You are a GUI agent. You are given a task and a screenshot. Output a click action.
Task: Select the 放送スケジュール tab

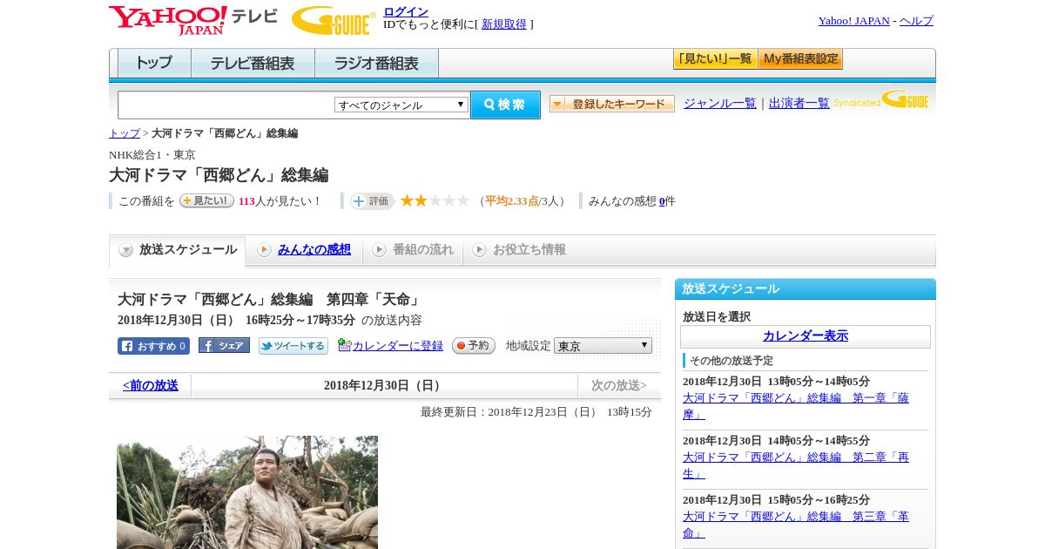[177, 250]
